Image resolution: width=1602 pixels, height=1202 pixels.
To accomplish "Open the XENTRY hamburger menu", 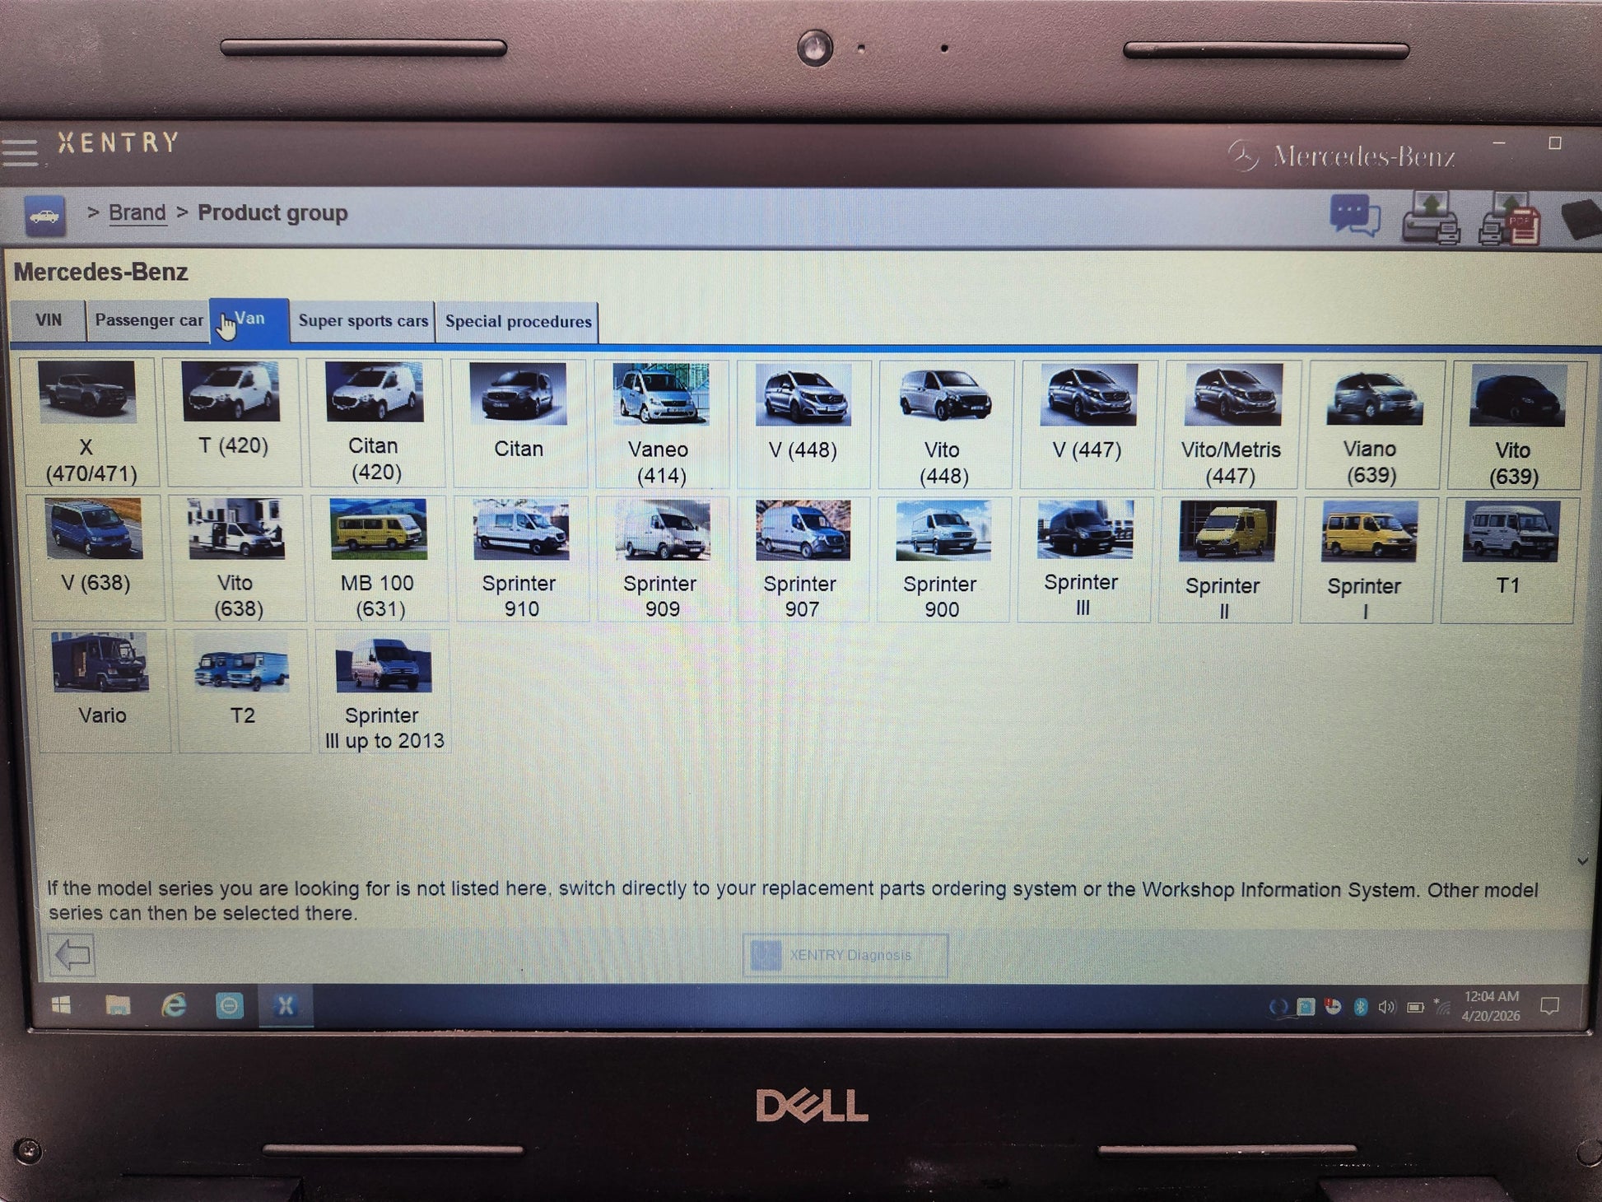I will pyautogui.click(x=20, y=152).
